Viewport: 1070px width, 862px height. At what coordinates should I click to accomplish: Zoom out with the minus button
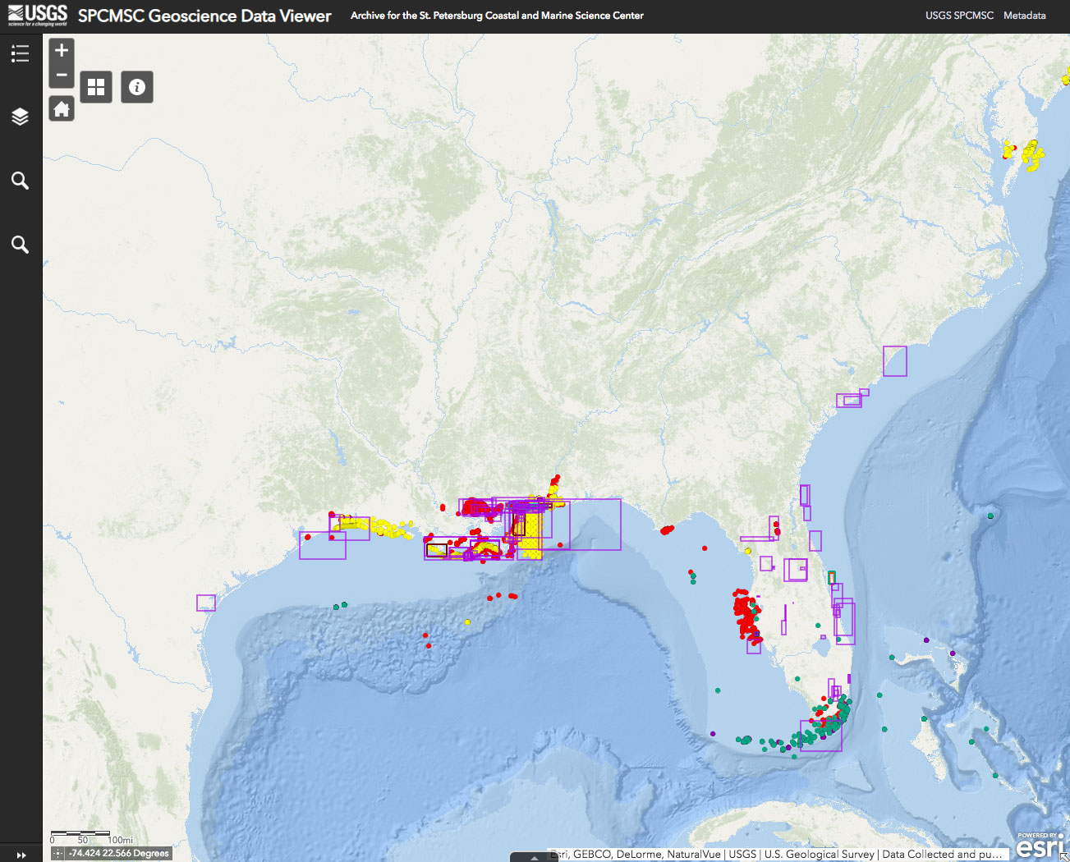pos(62,75)
